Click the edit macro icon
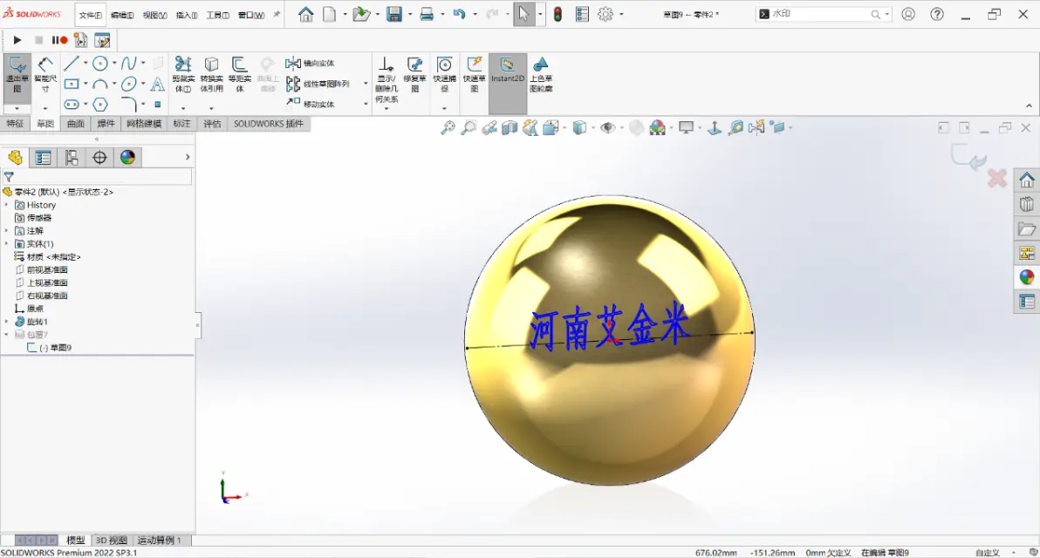The height and width of the screenshot is (558, 1040). [102, 40]
